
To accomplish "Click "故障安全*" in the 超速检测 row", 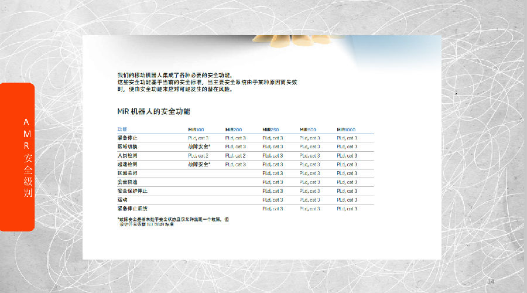I will coord(199,164).
